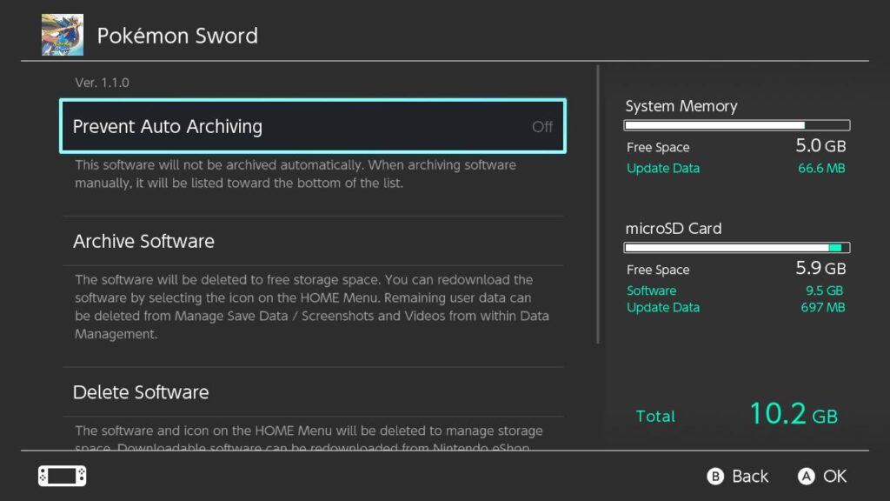Click the 'The software will be deleted' archive description

click(x=312, y=307)
